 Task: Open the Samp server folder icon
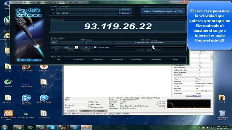8,99
